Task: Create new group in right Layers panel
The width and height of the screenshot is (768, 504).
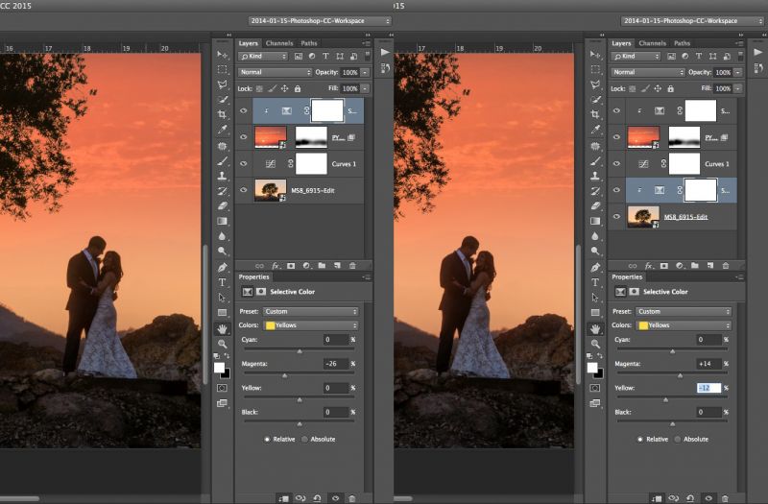Action: point(694,266)
